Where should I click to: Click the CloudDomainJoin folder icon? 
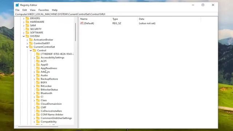pos(38,104)
